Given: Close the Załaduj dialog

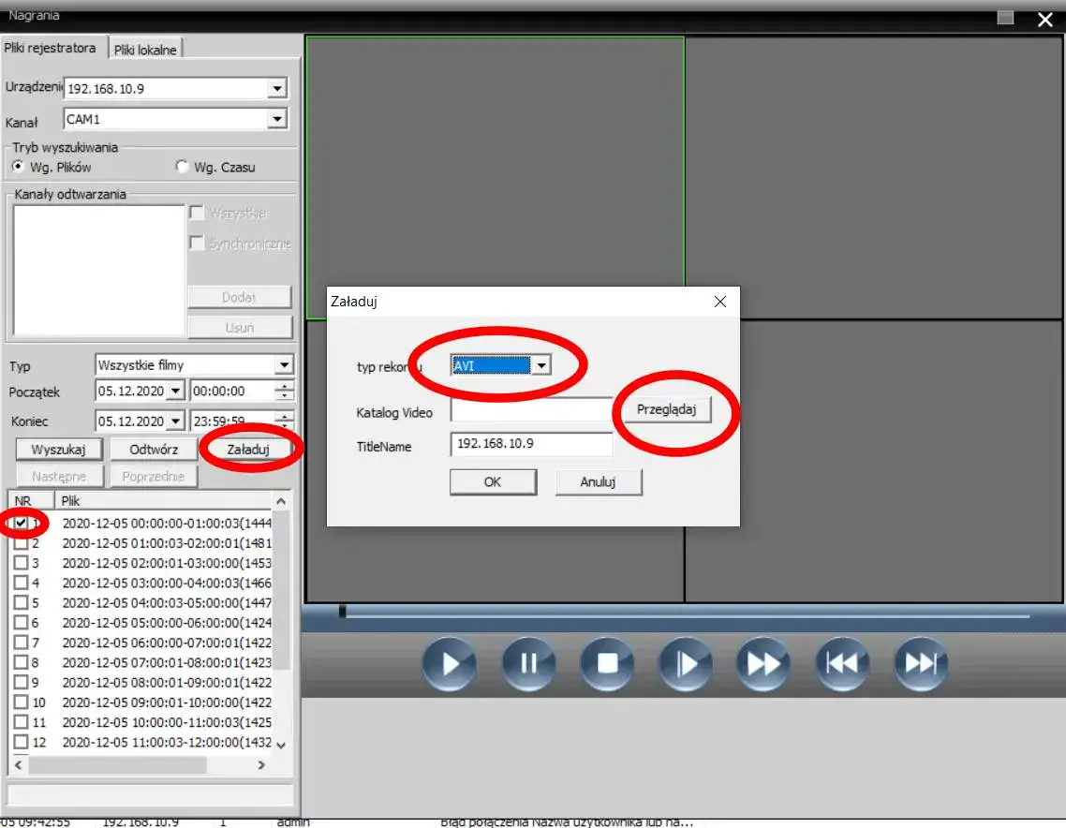Looking at the screenshot, I should point(720,302).
